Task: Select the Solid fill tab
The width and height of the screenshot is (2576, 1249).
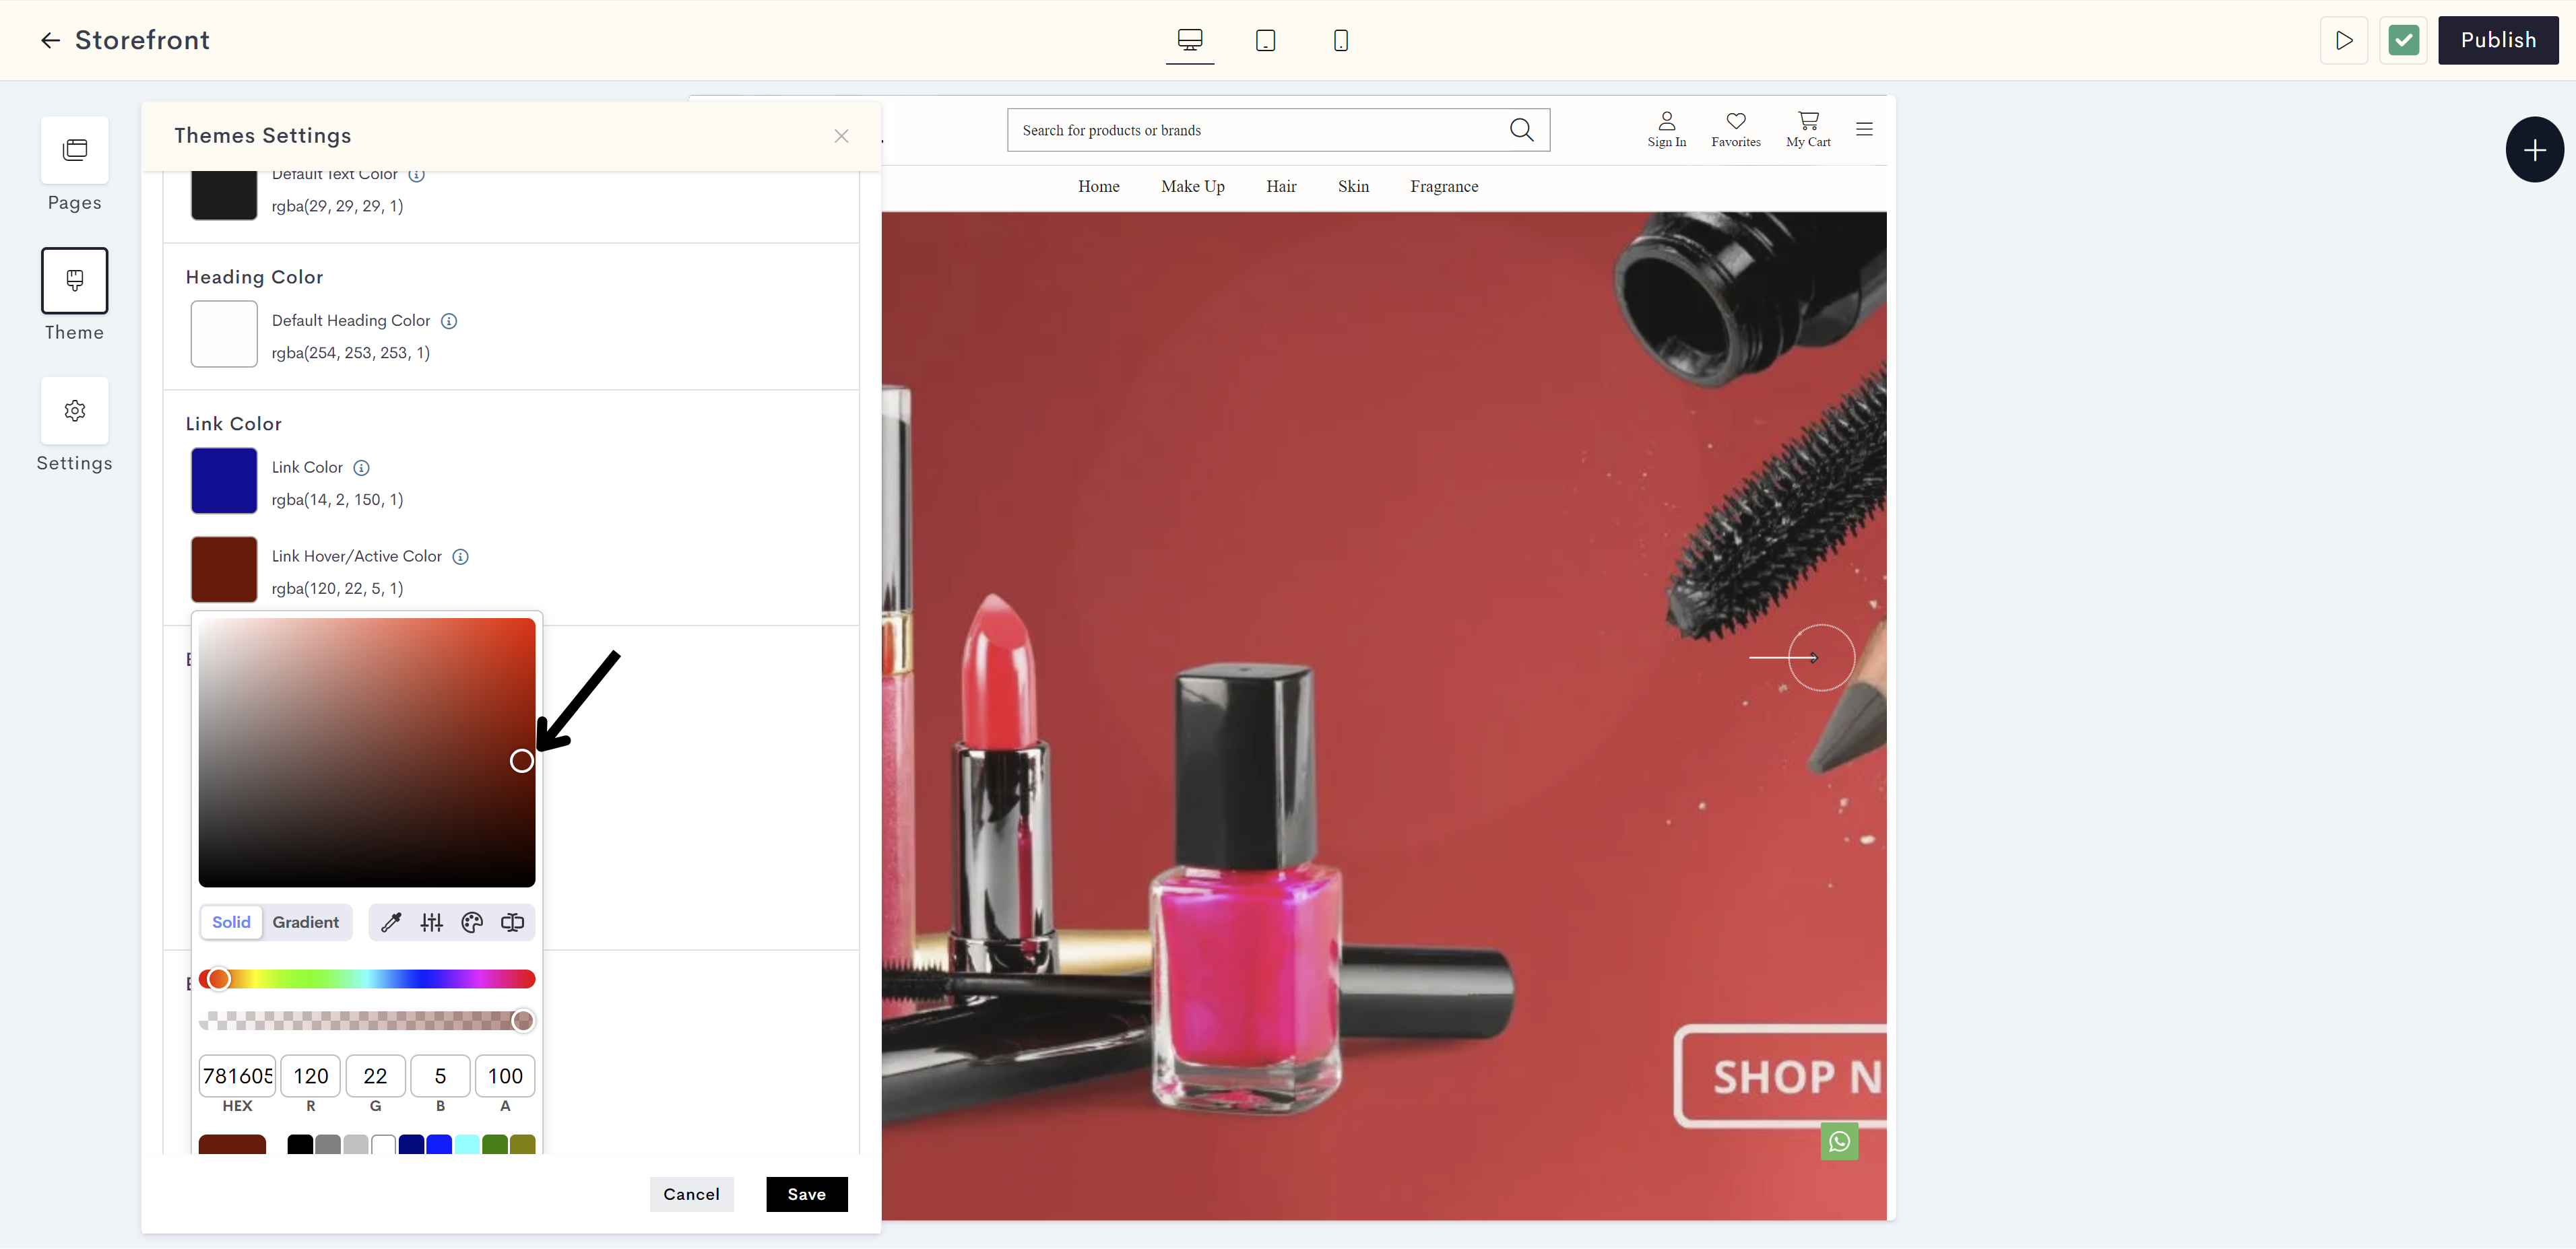Action: 231,922
